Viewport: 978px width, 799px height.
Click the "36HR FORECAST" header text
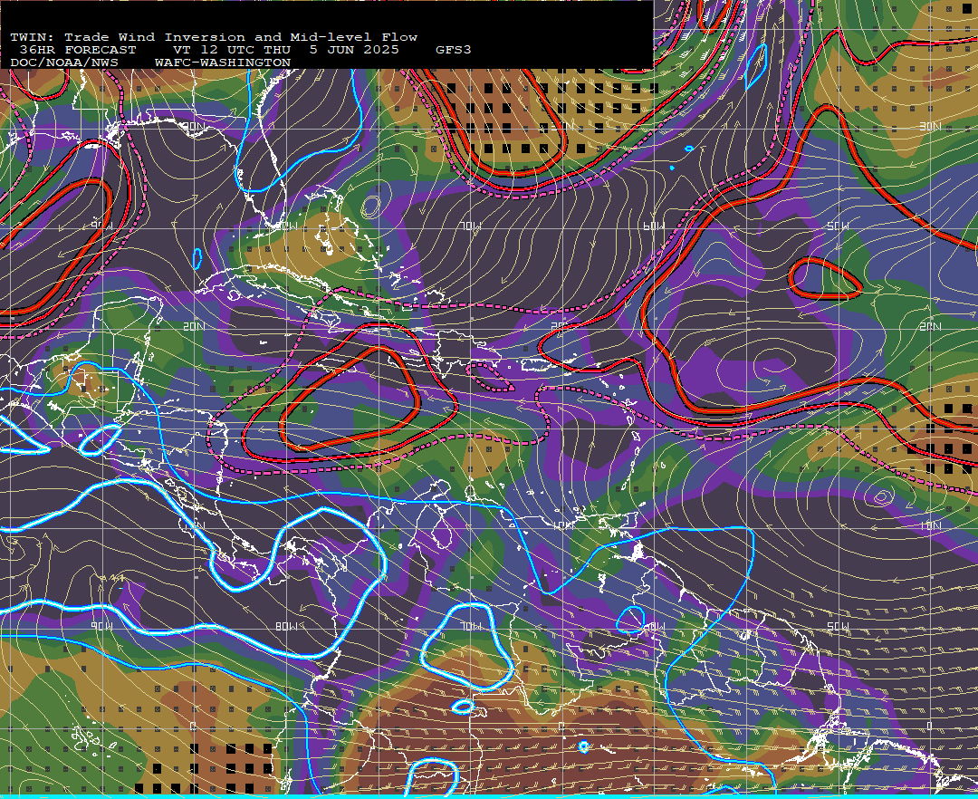point(78,50)
